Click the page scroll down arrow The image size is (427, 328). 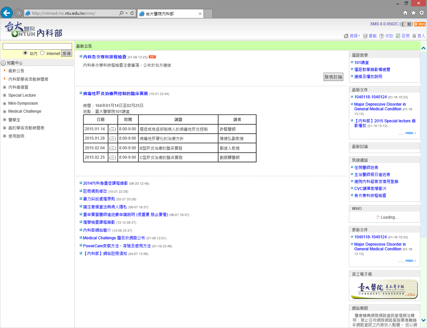pyautogui.click(x=423, y=320)
